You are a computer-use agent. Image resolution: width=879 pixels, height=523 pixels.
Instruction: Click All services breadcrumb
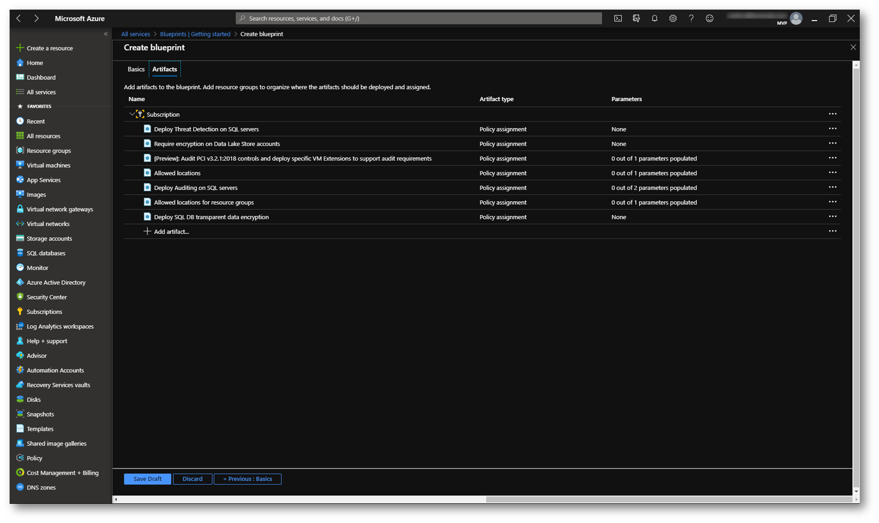[135, 34]
